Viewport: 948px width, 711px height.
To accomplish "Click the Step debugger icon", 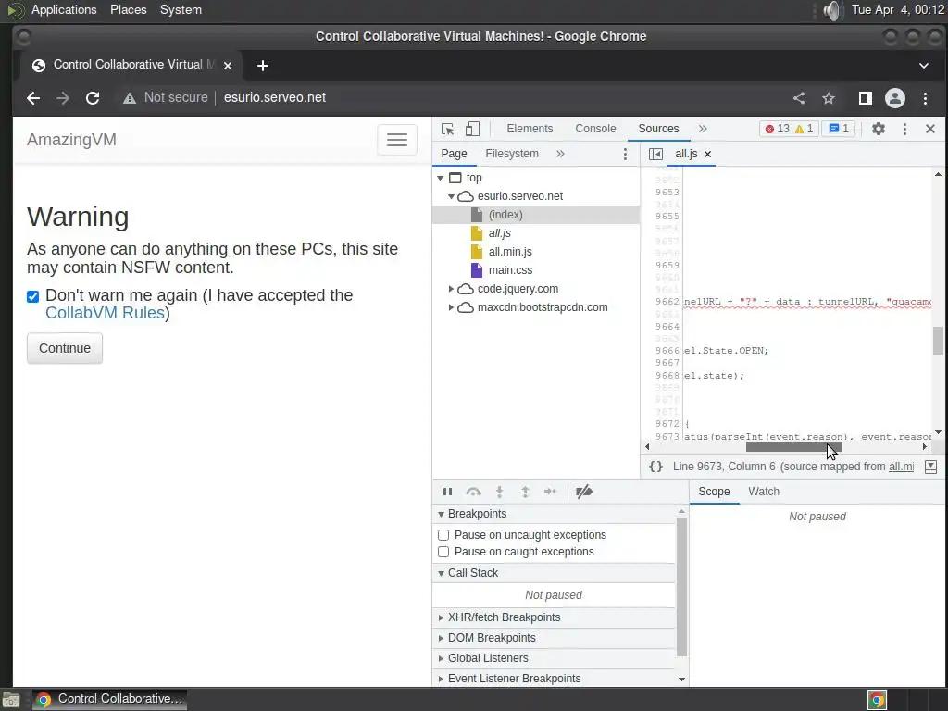I will pos(550,492).
